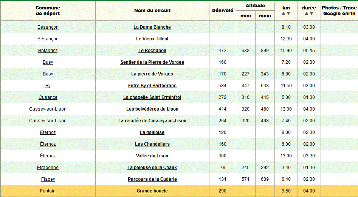The image size is (358, 197).
Task: Open the Vallée du Lison circuit
Action: tap(152, 156)
